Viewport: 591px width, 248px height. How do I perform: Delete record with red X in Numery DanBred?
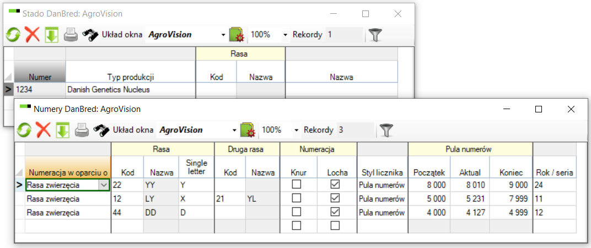pyautogui.click(x=44, y=130)
